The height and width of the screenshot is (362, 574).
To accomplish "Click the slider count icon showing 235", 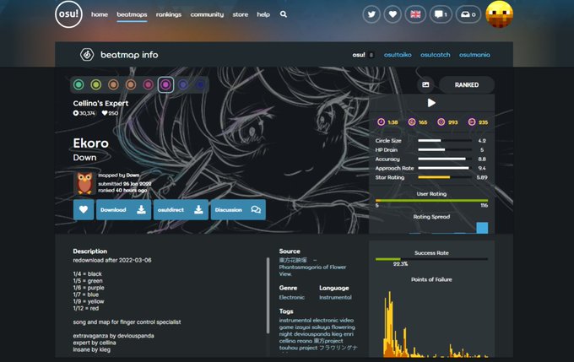I will [472, 122].
